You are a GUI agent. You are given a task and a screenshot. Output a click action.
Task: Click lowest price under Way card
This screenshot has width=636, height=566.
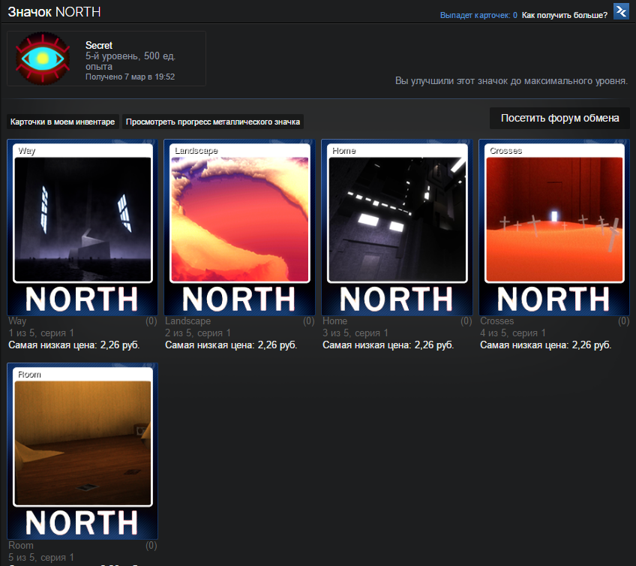click(73, 345)
